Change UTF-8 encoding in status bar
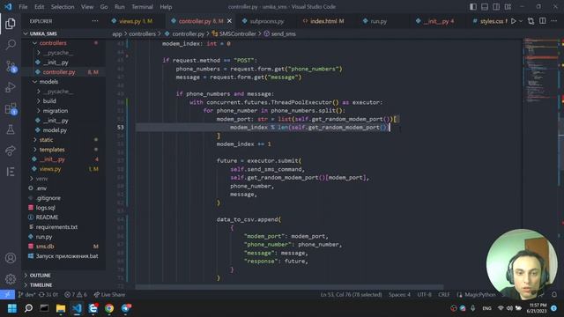The image size is (564, 317). (x=424, y=295)
